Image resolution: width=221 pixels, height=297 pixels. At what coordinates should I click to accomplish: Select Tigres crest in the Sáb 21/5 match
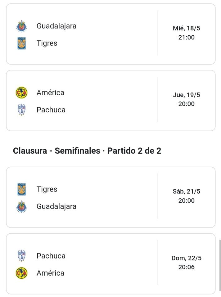tap(21, 189)
